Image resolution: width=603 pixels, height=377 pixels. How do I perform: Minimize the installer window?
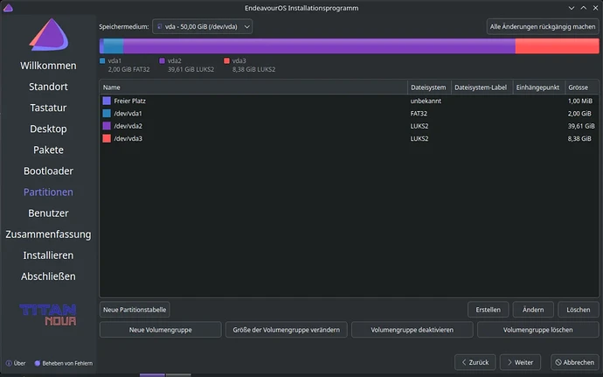[x=572, y=8]
